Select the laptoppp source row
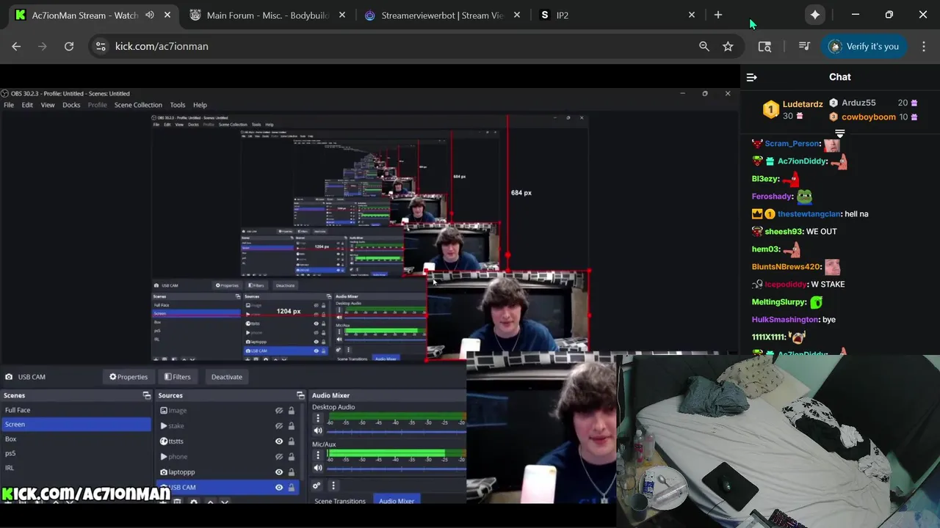Screen dimensions: 940x528 coord(228,472)
